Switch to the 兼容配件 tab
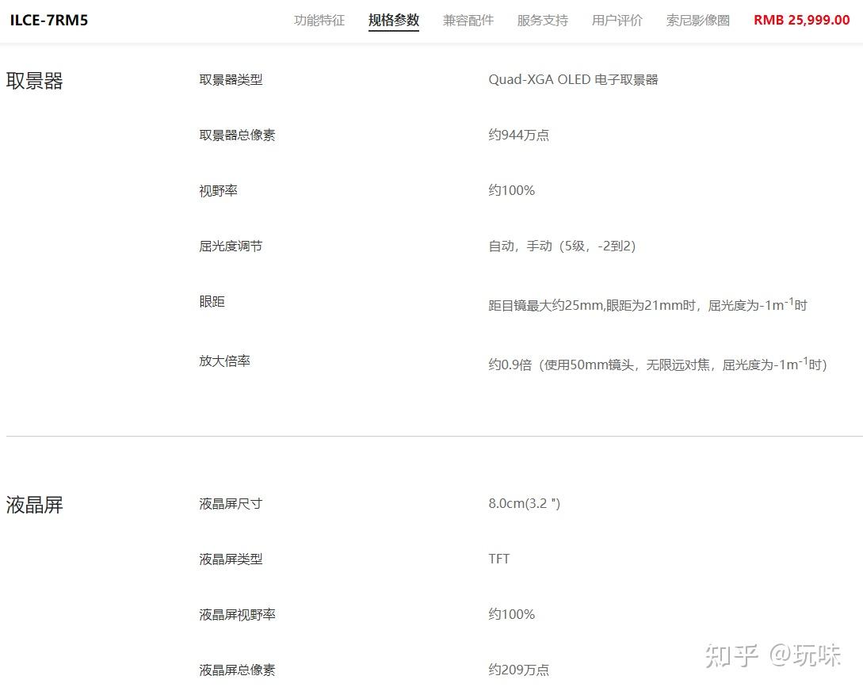Image resolution: width=863 pixels, height=691 pixels. pyautogui.click(x=468, y=21)
